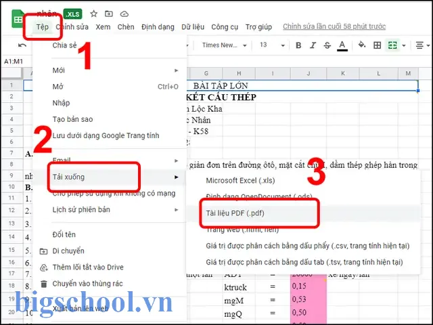Open the Công cụ menu

225,27
